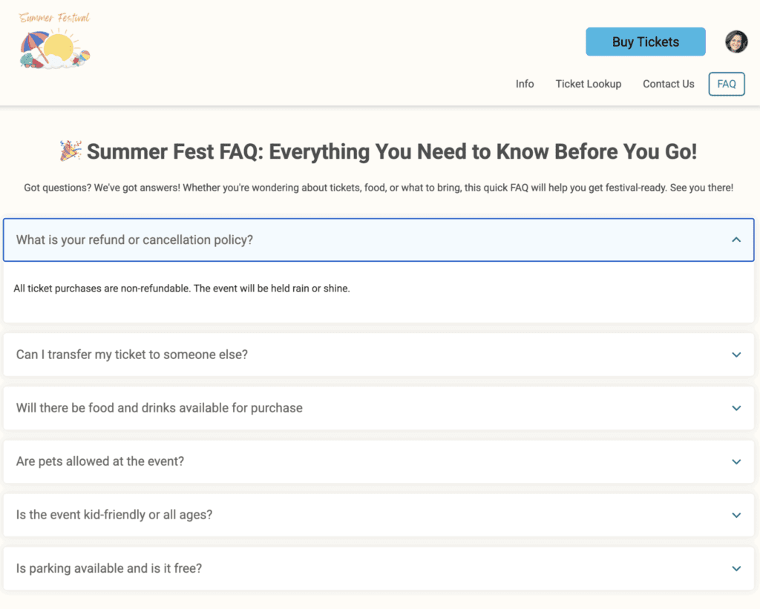Viewport: 760px width, 609px height.
Task: Show answer for kid-friendly or all ages
Action: pyautogui.click(x=114, y=515)
